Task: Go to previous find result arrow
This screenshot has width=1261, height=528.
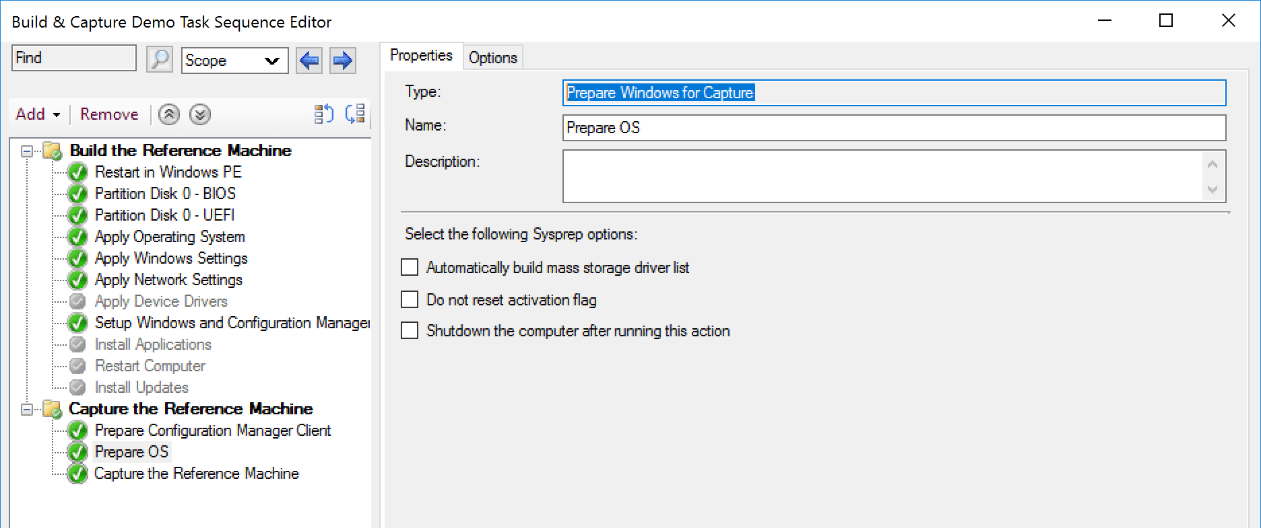Action: click(309, 61)
